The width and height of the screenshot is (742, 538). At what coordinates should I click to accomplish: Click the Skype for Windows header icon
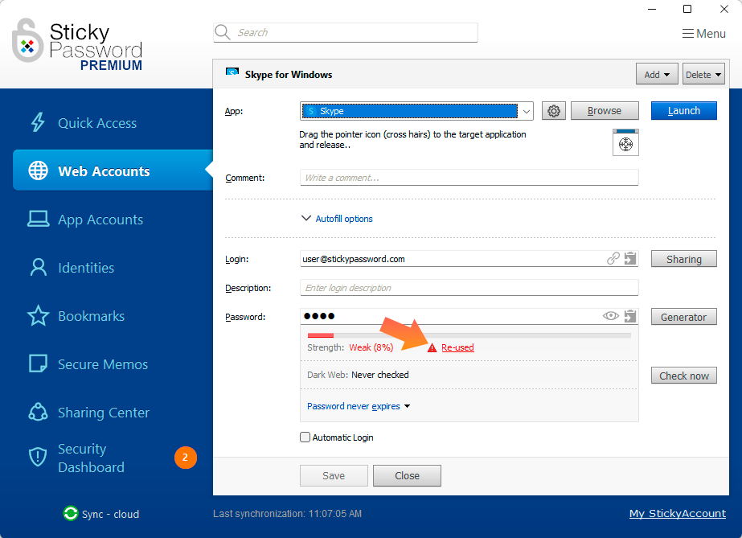(x=232, y=72)
